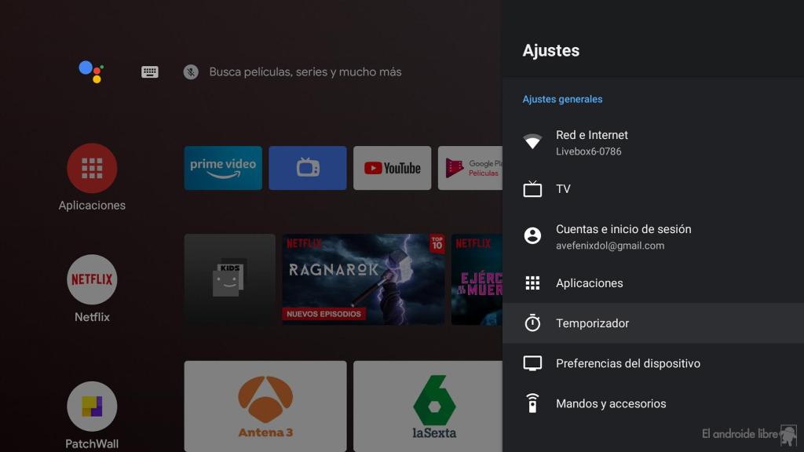This screenshot has width=804, height=452.
Task: Launch the YouTube app tile
Action: (393, 168)
